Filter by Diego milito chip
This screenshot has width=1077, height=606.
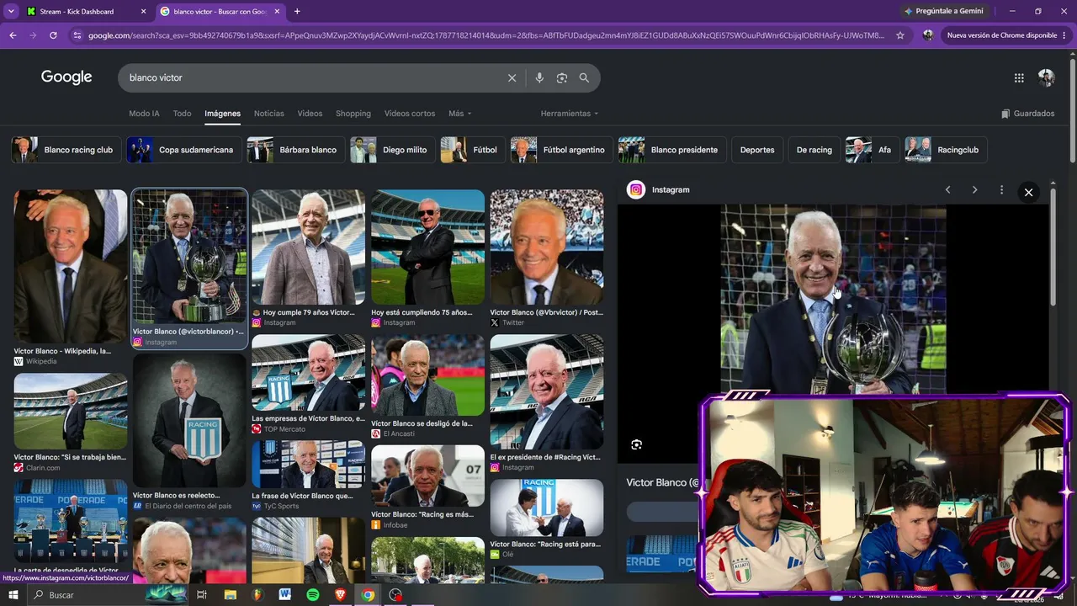[x=393, y=150]
